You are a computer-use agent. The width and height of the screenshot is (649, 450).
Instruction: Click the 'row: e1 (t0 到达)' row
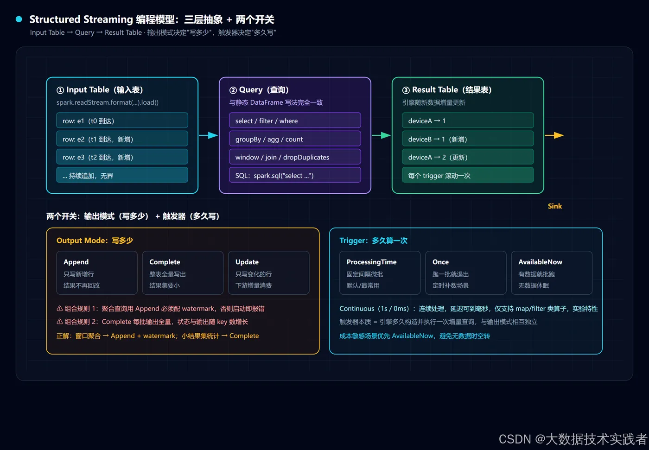122,120
